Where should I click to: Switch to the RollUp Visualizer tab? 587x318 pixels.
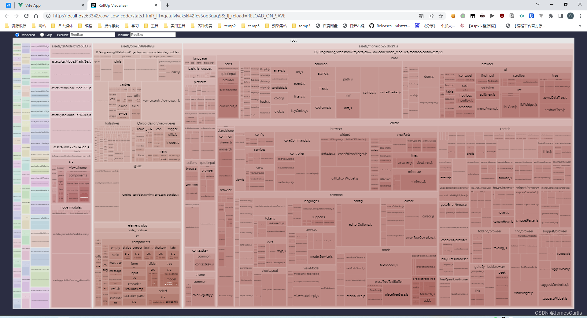[119, 5]
